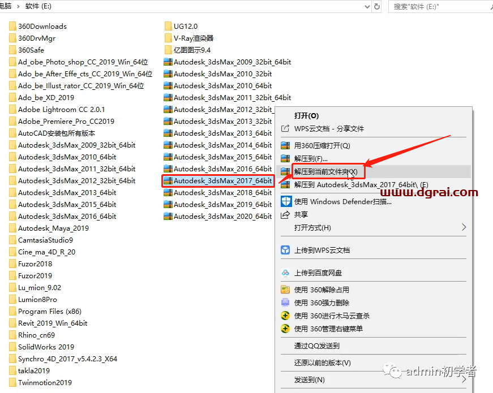Click the Autodesk_3dsMax_2020_64bit archive icon

pos(168,217)
